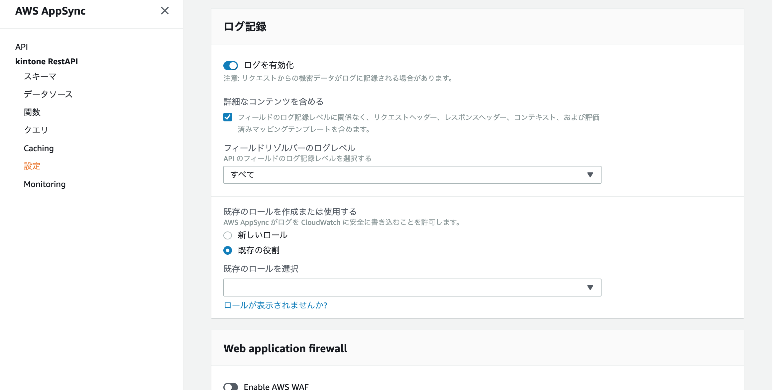Image resolution: width=775 pixels, height=390 pixels.
Task: Open the Caching settings
Action: pyautogui.click(x=39, y=148)
